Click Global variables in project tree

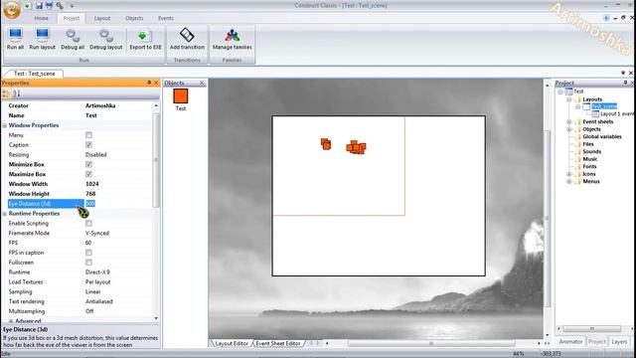[x=602, y=137]
